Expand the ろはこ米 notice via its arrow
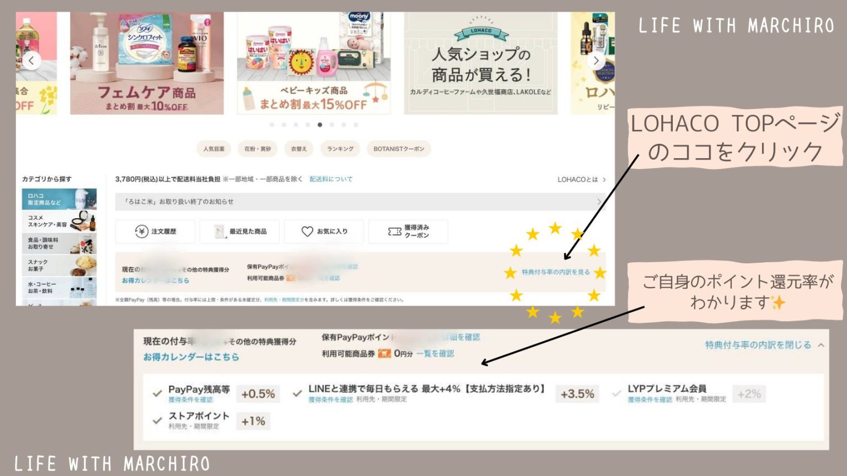Image resolution: width=847 pixels, height=476 pixels. click(599, 202)
